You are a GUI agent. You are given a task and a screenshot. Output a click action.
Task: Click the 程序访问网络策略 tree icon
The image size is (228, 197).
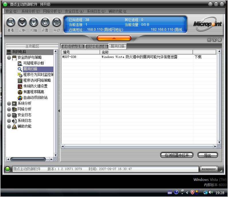coord(20,81)
